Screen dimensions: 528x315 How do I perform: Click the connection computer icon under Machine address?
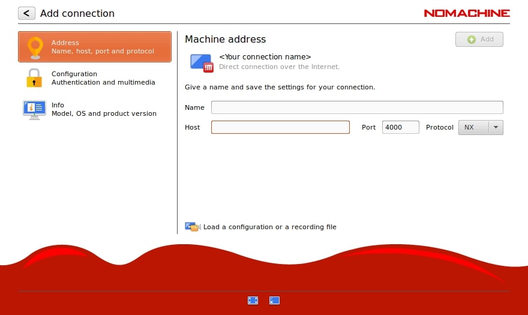pyautogui.click(x=201, y=62)
